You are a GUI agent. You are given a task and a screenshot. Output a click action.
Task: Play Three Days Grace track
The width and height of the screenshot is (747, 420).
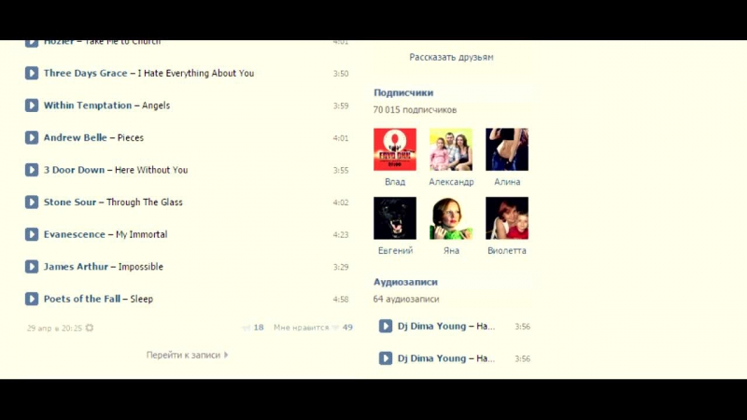pyautogui.click(x=32, y=74)
